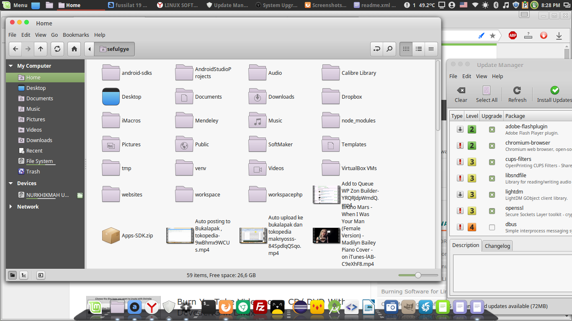Select Bruno Mars video thumbnail
Screen dimensions: 572x321
pos(326,235)
